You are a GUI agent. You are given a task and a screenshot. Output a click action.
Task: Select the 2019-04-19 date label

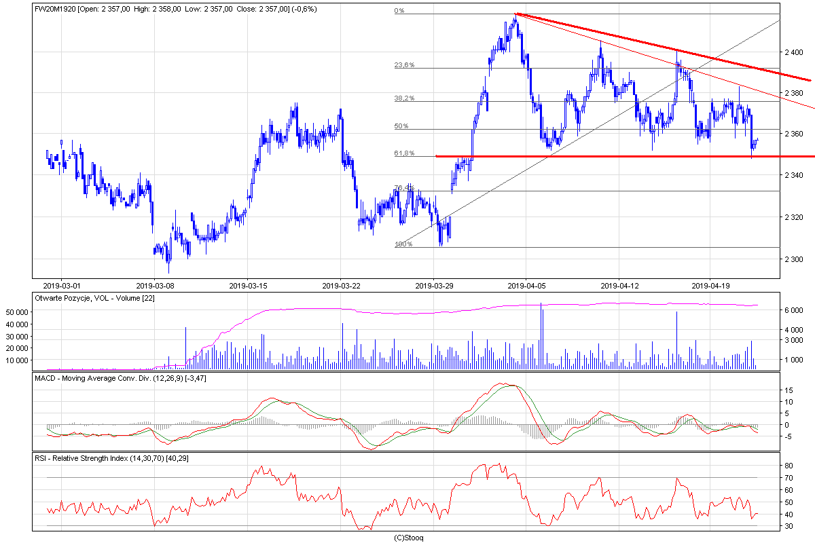(710, 286)
